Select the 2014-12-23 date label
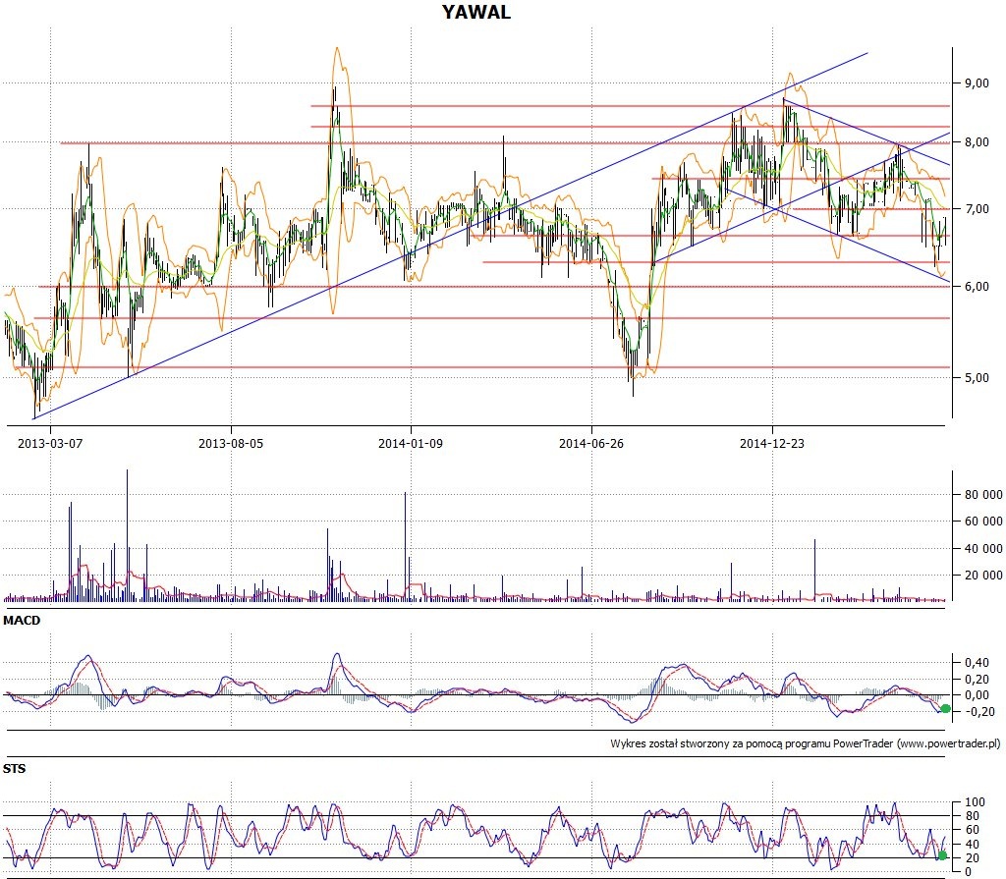The width and height of the screenshot is (1006, 879). (772, 443)
